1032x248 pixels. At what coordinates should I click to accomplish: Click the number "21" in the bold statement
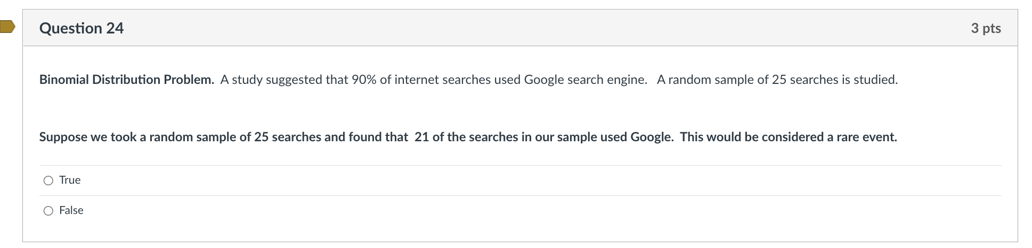point(421,137)
